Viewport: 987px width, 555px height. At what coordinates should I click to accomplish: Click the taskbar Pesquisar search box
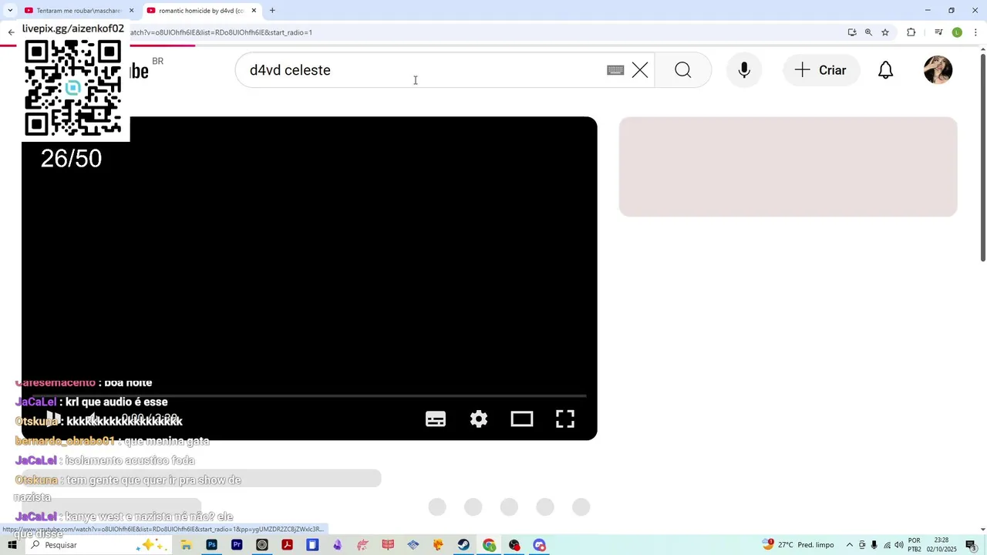[x=98, y=545]
